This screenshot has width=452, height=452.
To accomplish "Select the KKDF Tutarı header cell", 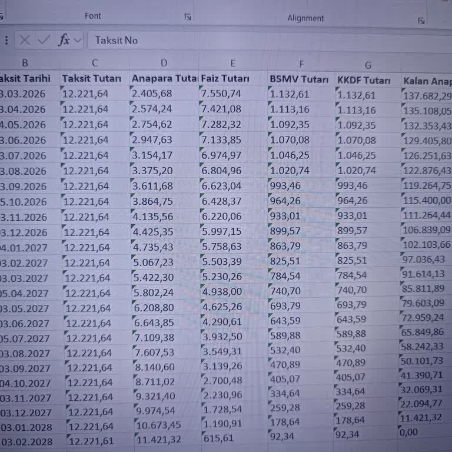I will (368, 80).
